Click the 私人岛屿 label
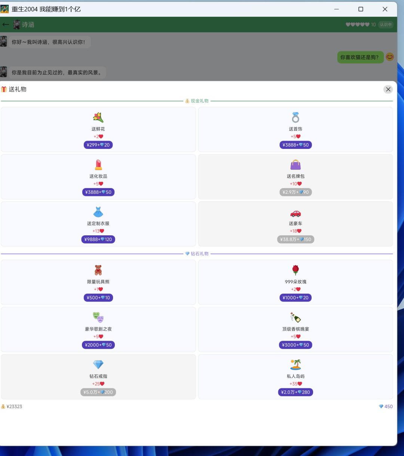The height and width of the screenshot is (456, 404). pos(296,376)
